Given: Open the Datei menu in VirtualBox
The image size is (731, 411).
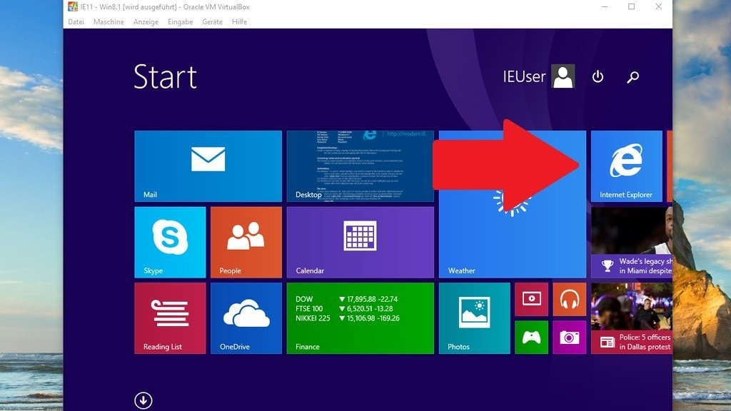Looking at the screenshot, I should tap(76, 22).
